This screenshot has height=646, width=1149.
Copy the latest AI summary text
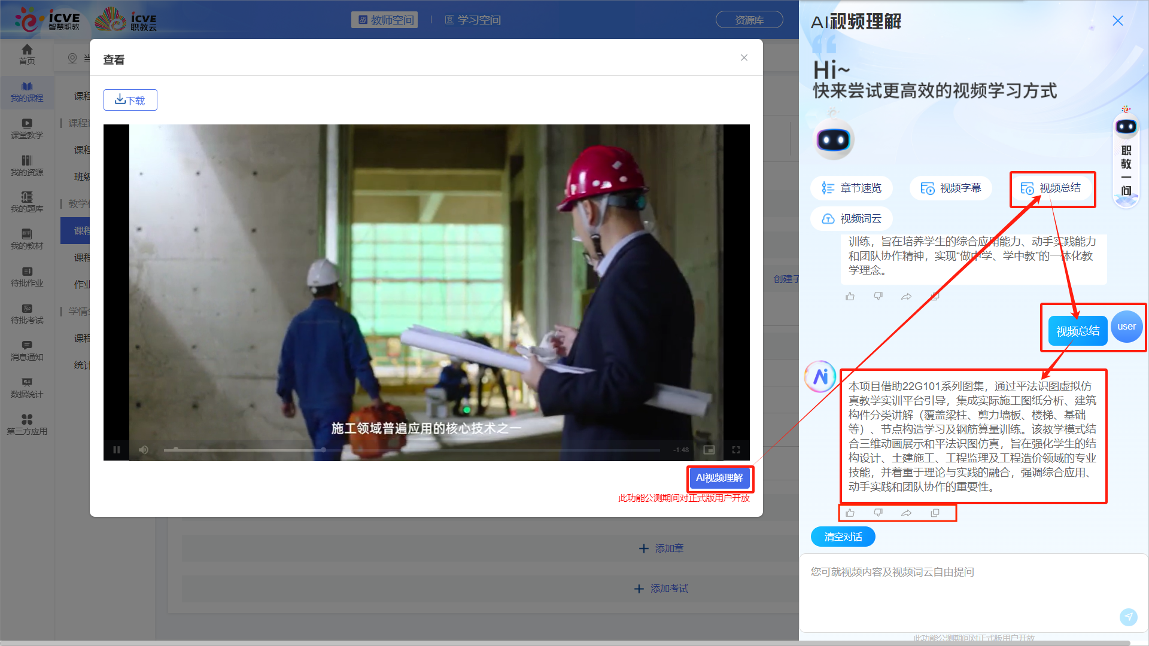click(x=935, y=513)
